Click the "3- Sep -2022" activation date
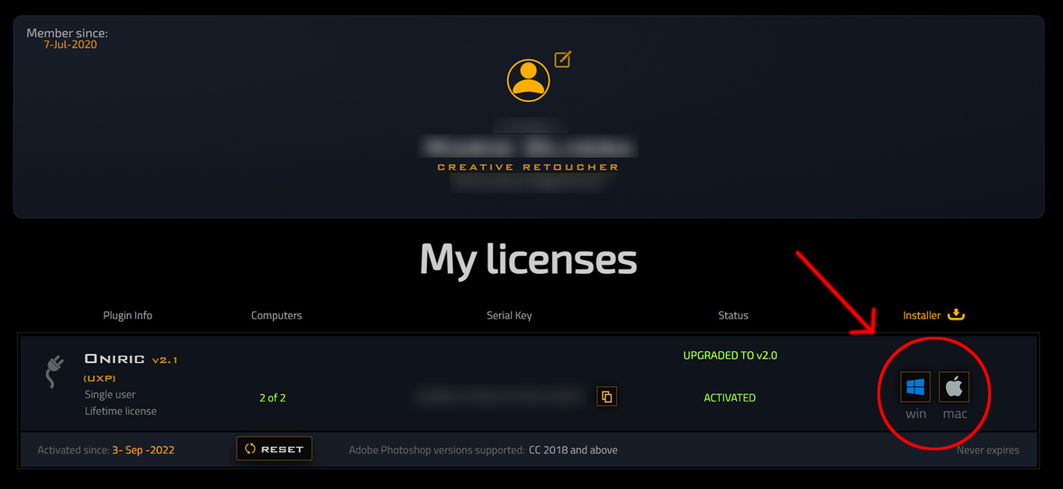The image size is (1063, 489). [x=143, y=449]
